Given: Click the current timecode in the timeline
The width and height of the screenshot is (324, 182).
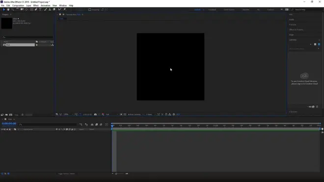Looking at the screenshot, I should tap(9, 124).
